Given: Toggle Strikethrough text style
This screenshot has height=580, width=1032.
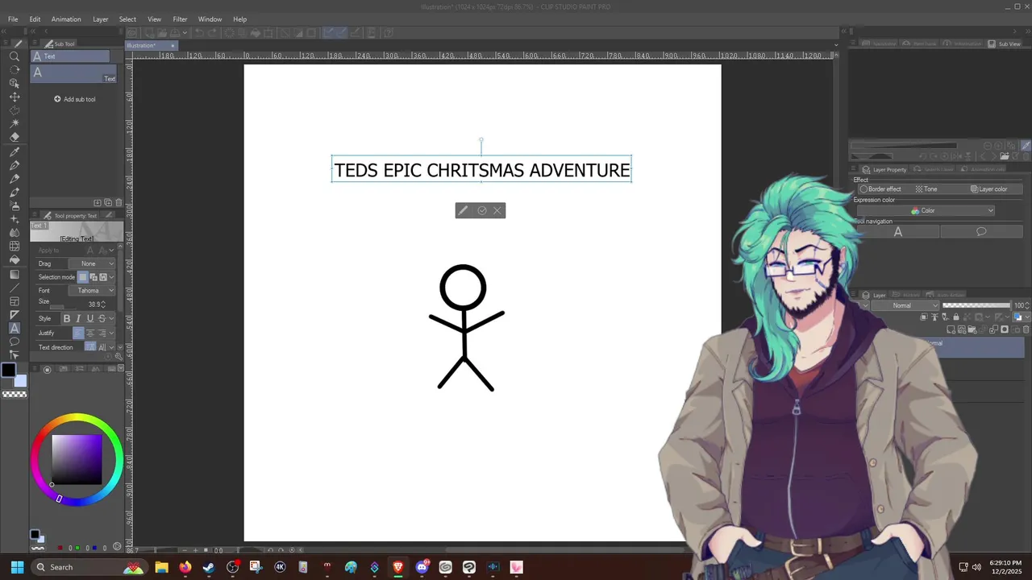Looking at the screenshot, I should click(102, 319).
